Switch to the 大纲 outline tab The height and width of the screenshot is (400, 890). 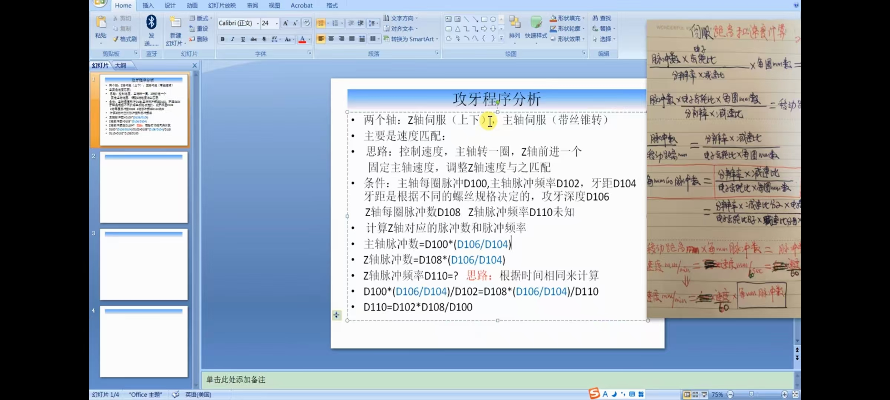tap(121, 66)
